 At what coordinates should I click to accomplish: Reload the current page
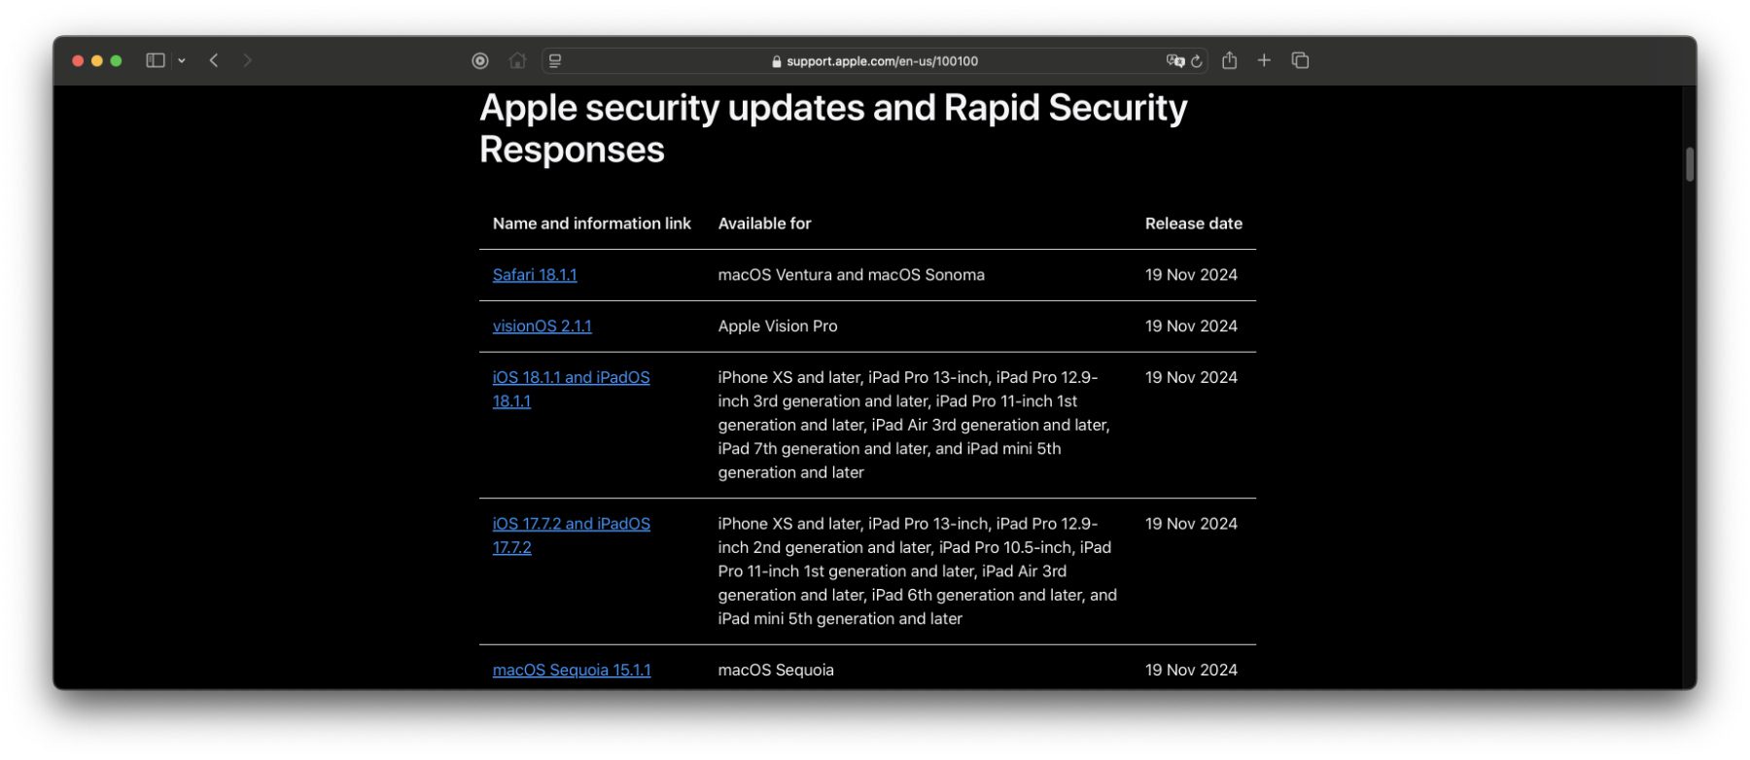(1197, 60)
